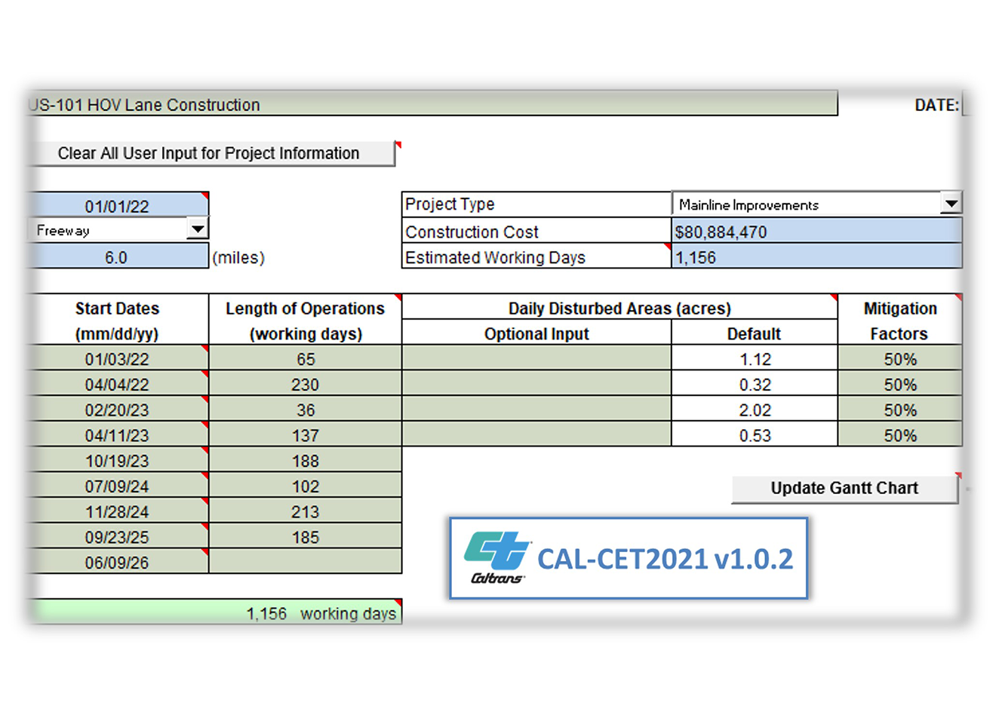The image size is (996, 715).
Task: Click the Caltrans CAL-CET2021 logo
Action: point(629,558)
